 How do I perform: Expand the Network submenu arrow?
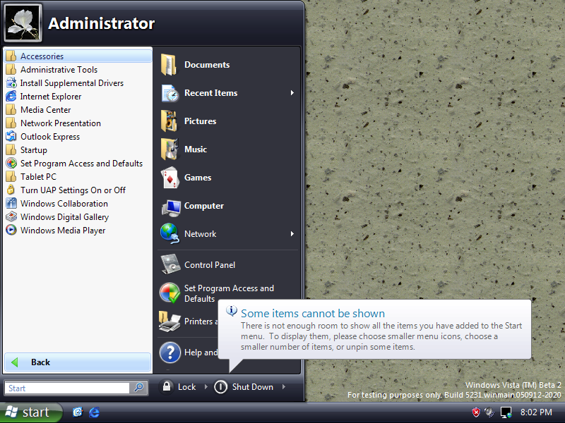coord(292,234)
